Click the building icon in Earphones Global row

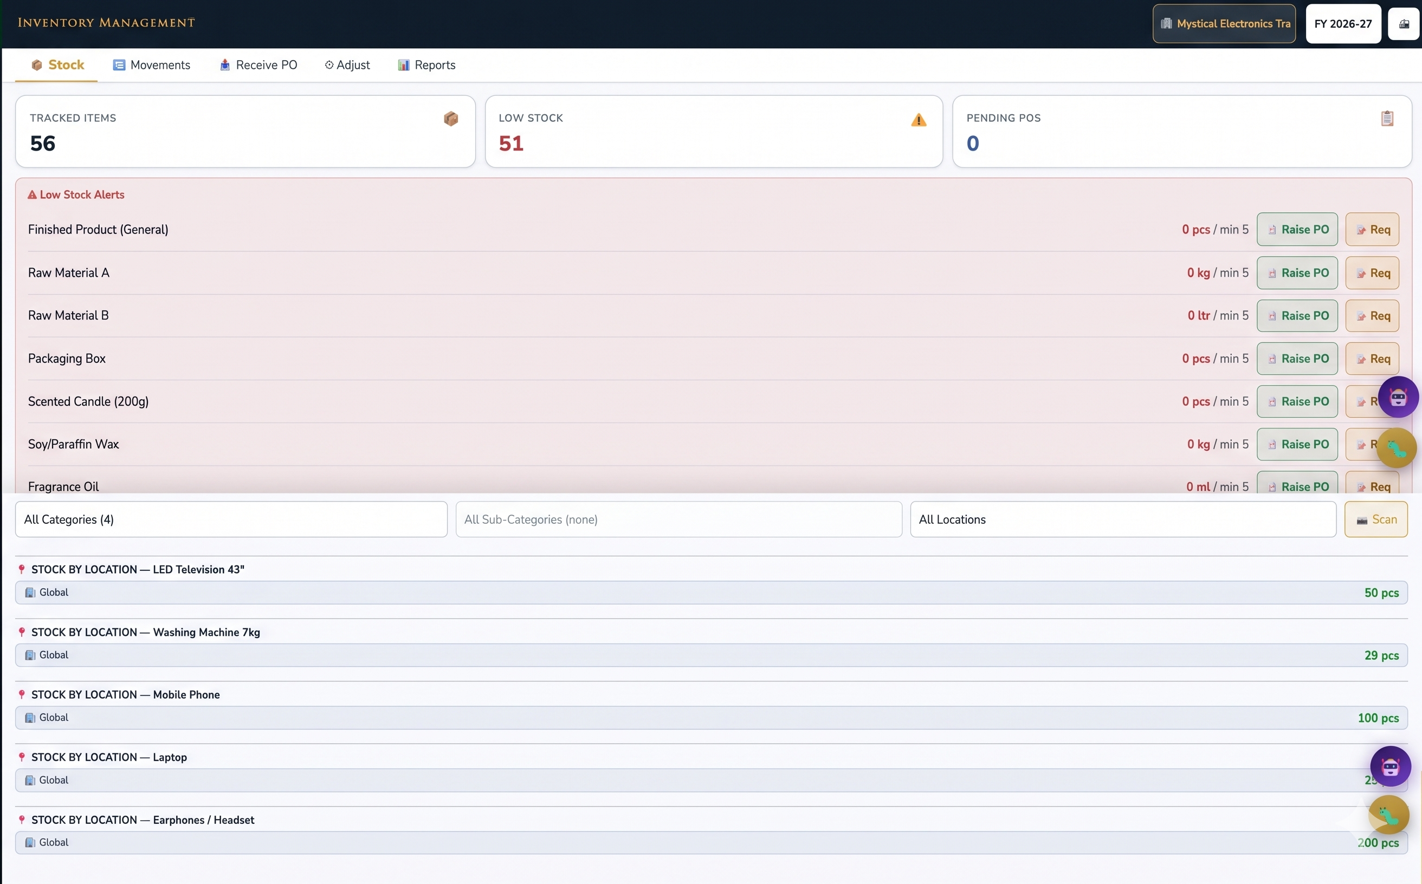(30, 842)
